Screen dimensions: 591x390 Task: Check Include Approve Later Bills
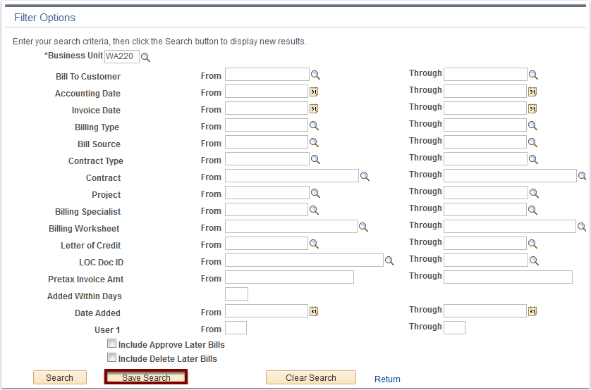(111, 343)
